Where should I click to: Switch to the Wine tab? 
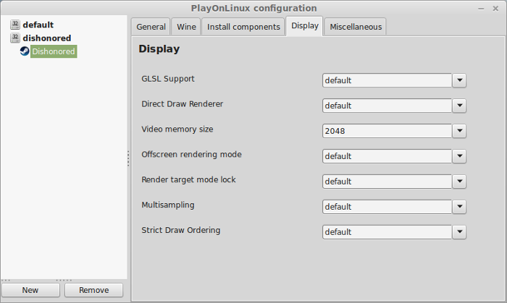click(186, 27)
